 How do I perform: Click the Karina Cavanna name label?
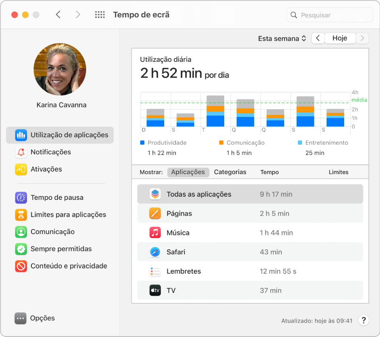[x=61, y=105]
